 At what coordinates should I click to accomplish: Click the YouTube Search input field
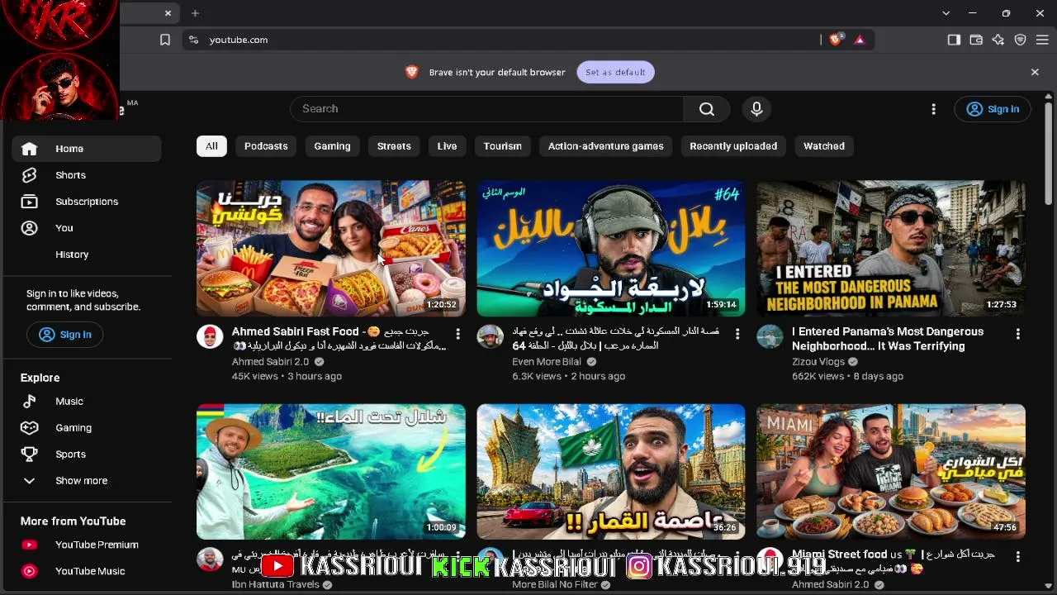[x=487, y=109]
